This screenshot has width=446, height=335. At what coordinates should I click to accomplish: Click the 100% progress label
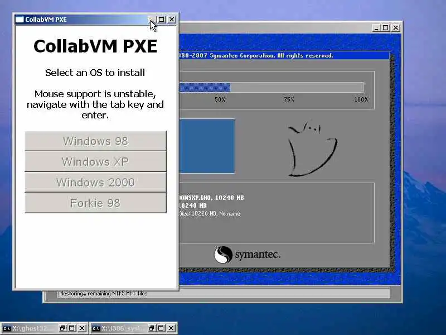click(x=361, y=99)
